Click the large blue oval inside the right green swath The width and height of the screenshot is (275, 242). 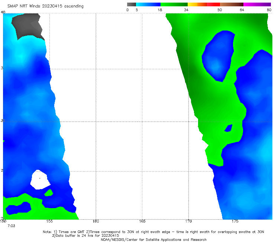[219, 56]
